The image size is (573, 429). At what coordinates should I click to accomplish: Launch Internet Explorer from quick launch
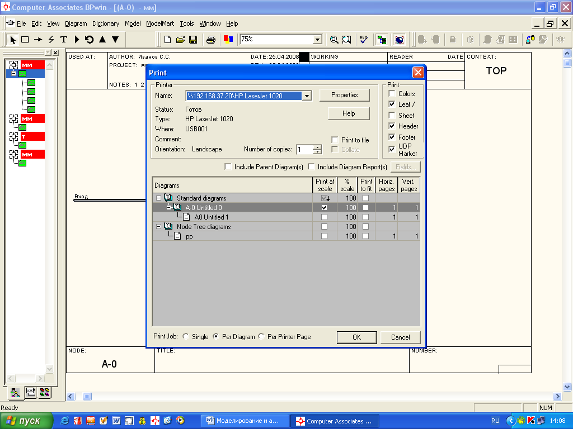tap(65, 421)
